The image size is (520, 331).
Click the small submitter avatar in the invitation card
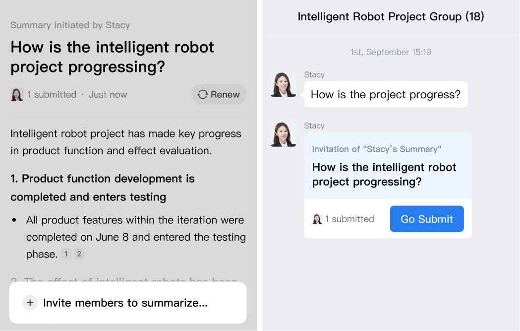(317, 219)
